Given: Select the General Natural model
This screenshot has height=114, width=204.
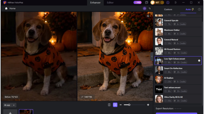Looking at the screenshot, I should point(178,41).
